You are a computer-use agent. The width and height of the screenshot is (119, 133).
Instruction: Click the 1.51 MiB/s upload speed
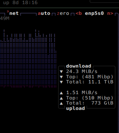[82, 93]
